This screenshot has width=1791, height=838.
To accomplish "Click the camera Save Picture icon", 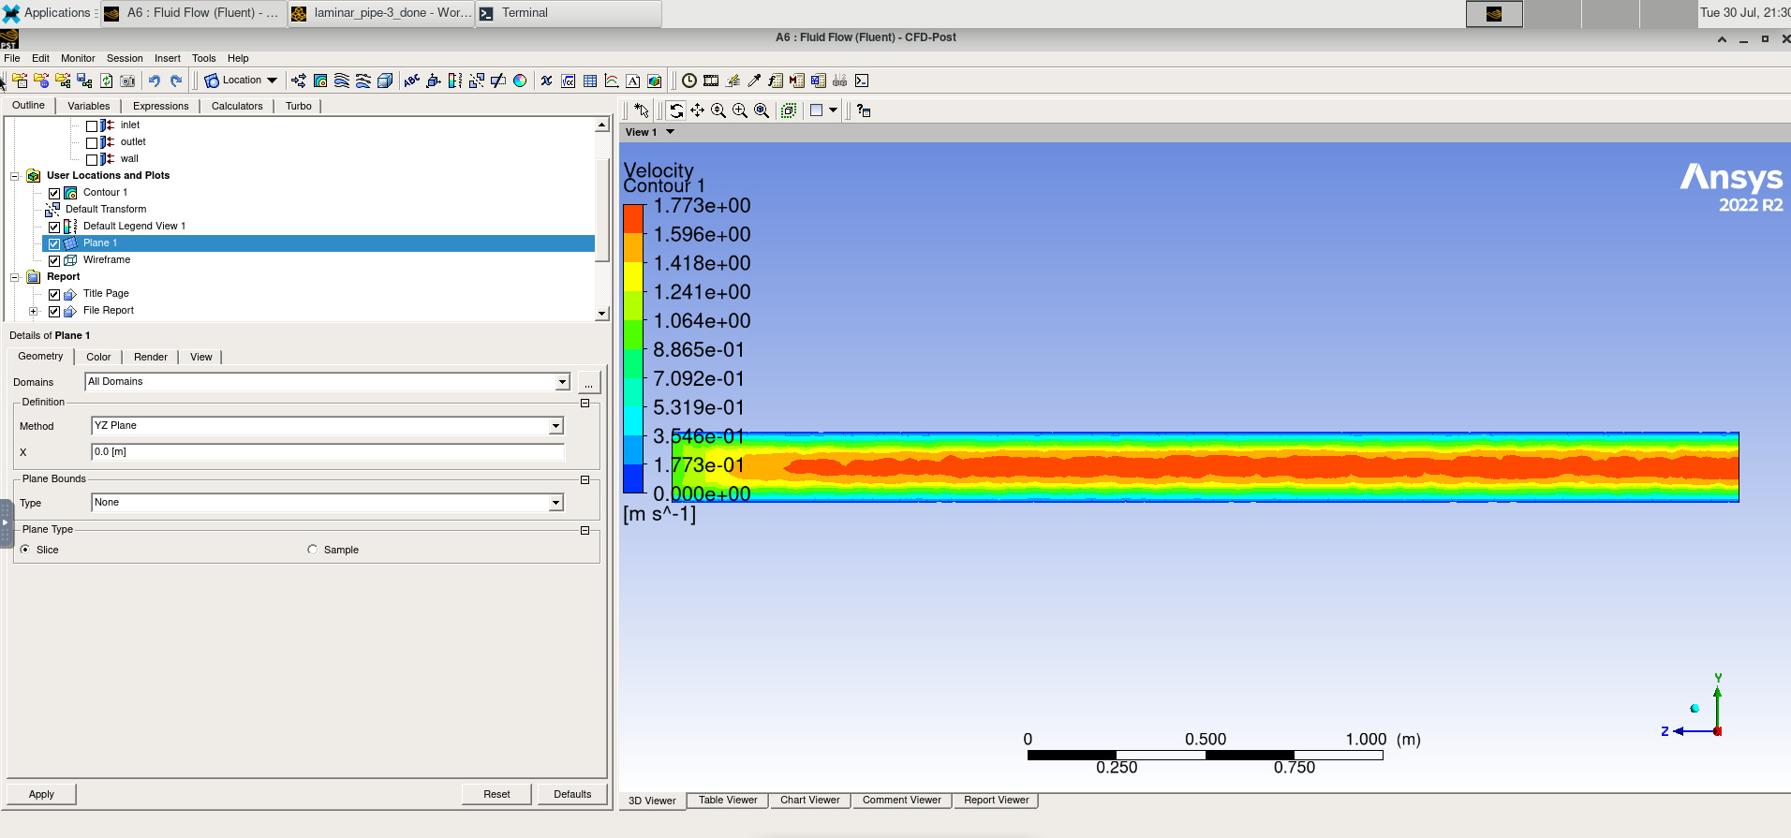I will point(127,81).
